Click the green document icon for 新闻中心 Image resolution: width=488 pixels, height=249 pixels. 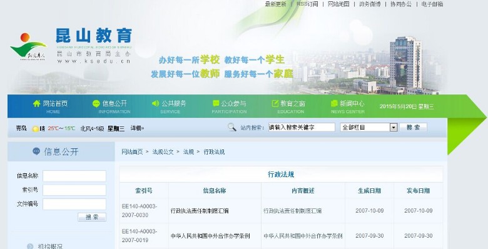(334, 103)
